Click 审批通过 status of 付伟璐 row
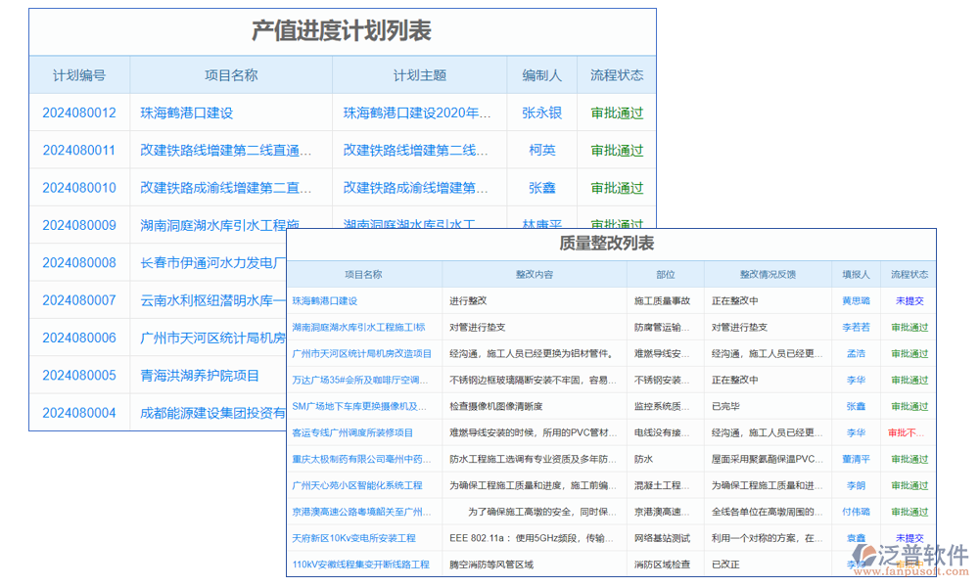 pyautogui.click(x=909, y=510)
